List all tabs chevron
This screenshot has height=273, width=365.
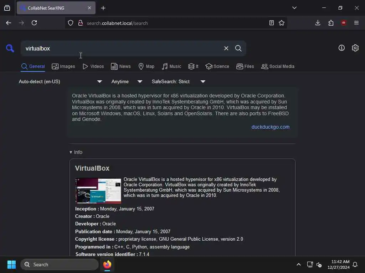point(294,8)
